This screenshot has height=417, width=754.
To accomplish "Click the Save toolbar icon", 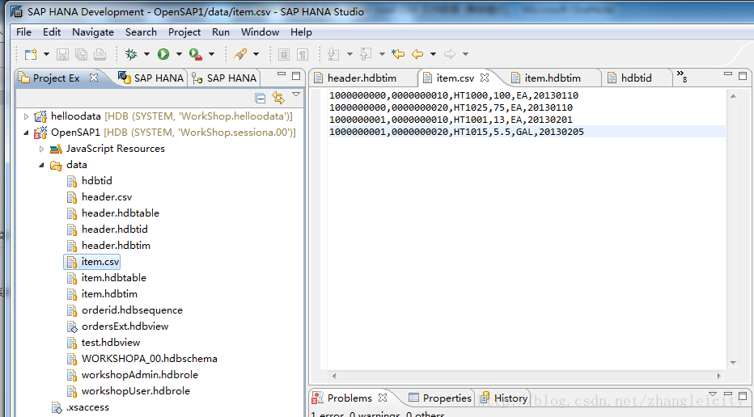I will [x=62, y=54].
